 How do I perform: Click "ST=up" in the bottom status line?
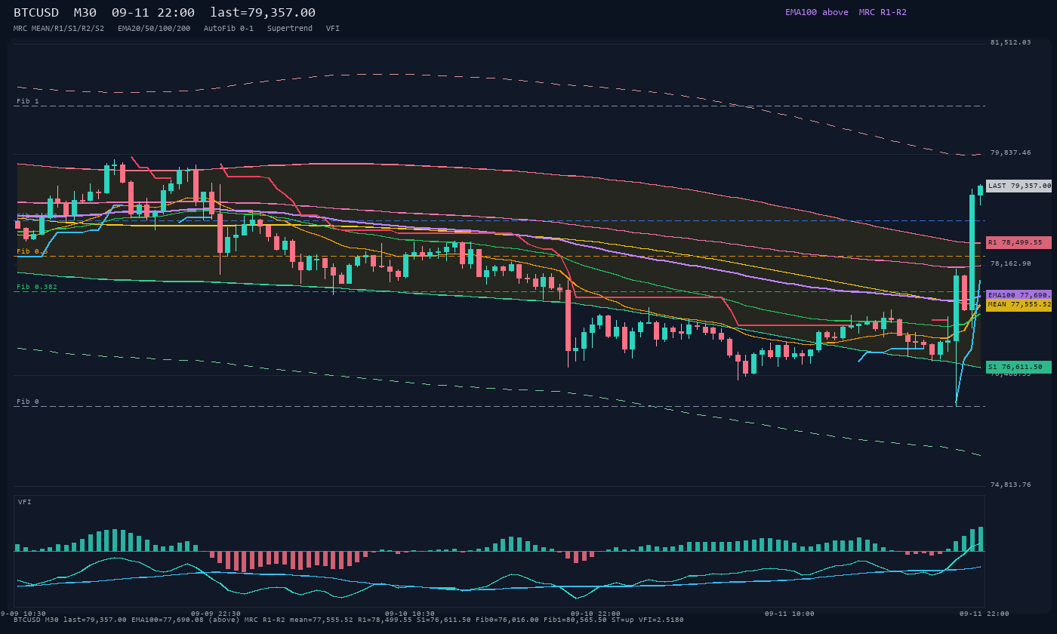623,620
